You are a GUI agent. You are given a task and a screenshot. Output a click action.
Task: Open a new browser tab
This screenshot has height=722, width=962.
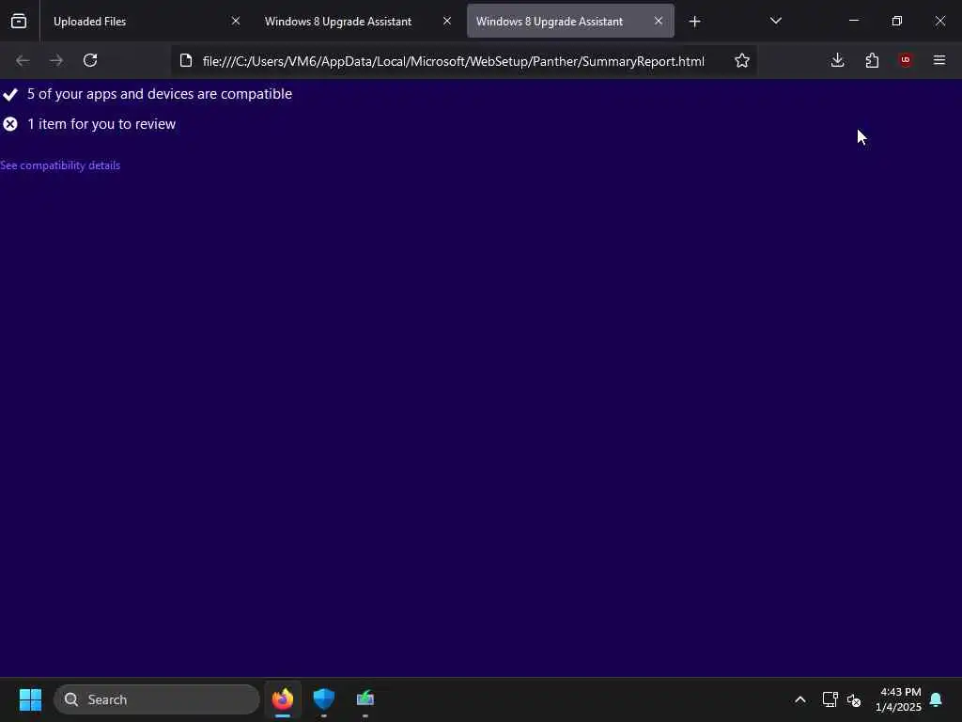tap(694, 22)
